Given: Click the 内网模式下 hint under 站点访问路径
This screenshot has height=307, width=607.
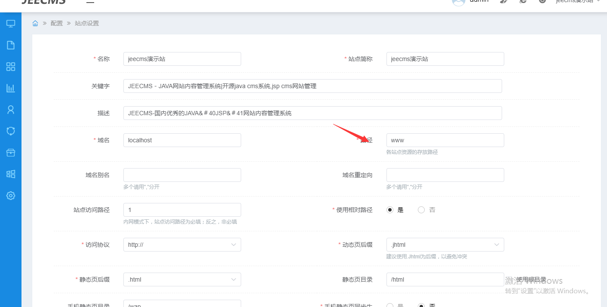Looking at the screenshot, I should pyautogui.click(x=180, y=222).
